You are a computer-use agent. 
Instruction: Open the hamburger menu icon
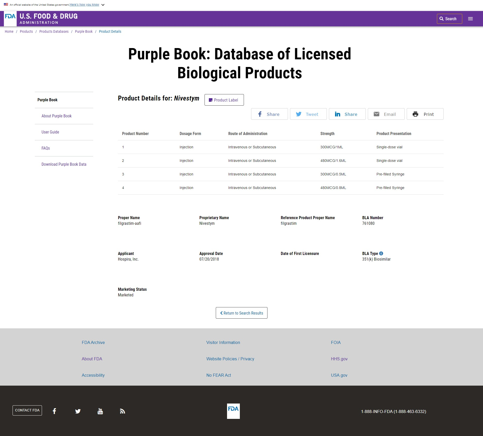click(470, 19)
